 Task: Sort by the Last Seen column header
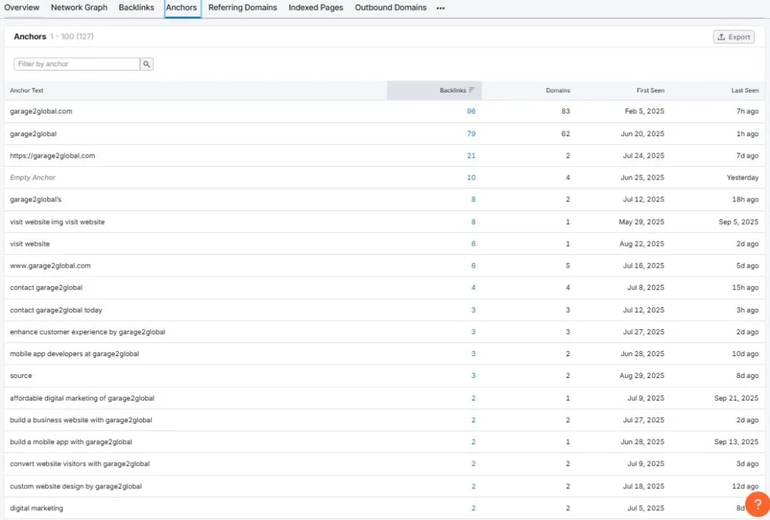click(745, 90)
